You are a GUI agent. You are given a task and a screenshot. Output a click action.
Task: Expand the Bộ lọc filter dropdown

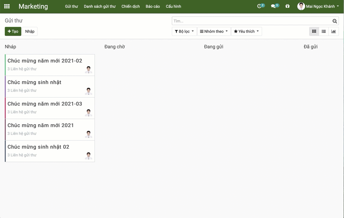[x=184, y=31]
